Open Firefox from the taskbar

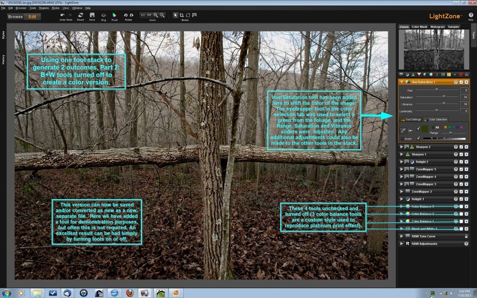pyautogui.click(x=129, y=293)
